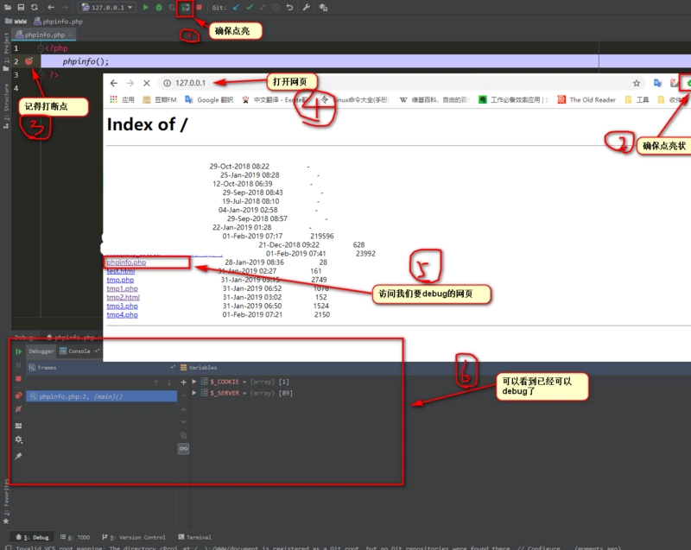
Task: Click Mute Breakpoints icon in debug panel
Action: click(x=18, y=409)
